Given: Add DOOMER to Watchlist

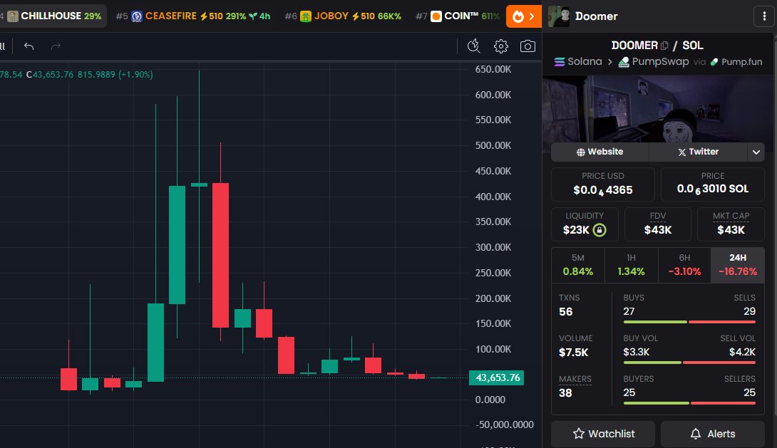Looking at the screenshot, I should [x=603, y=434].
